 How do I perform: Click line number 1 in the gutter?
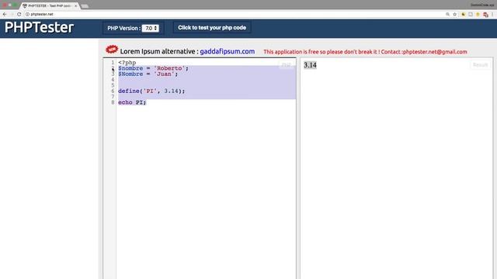click(113, 63)
